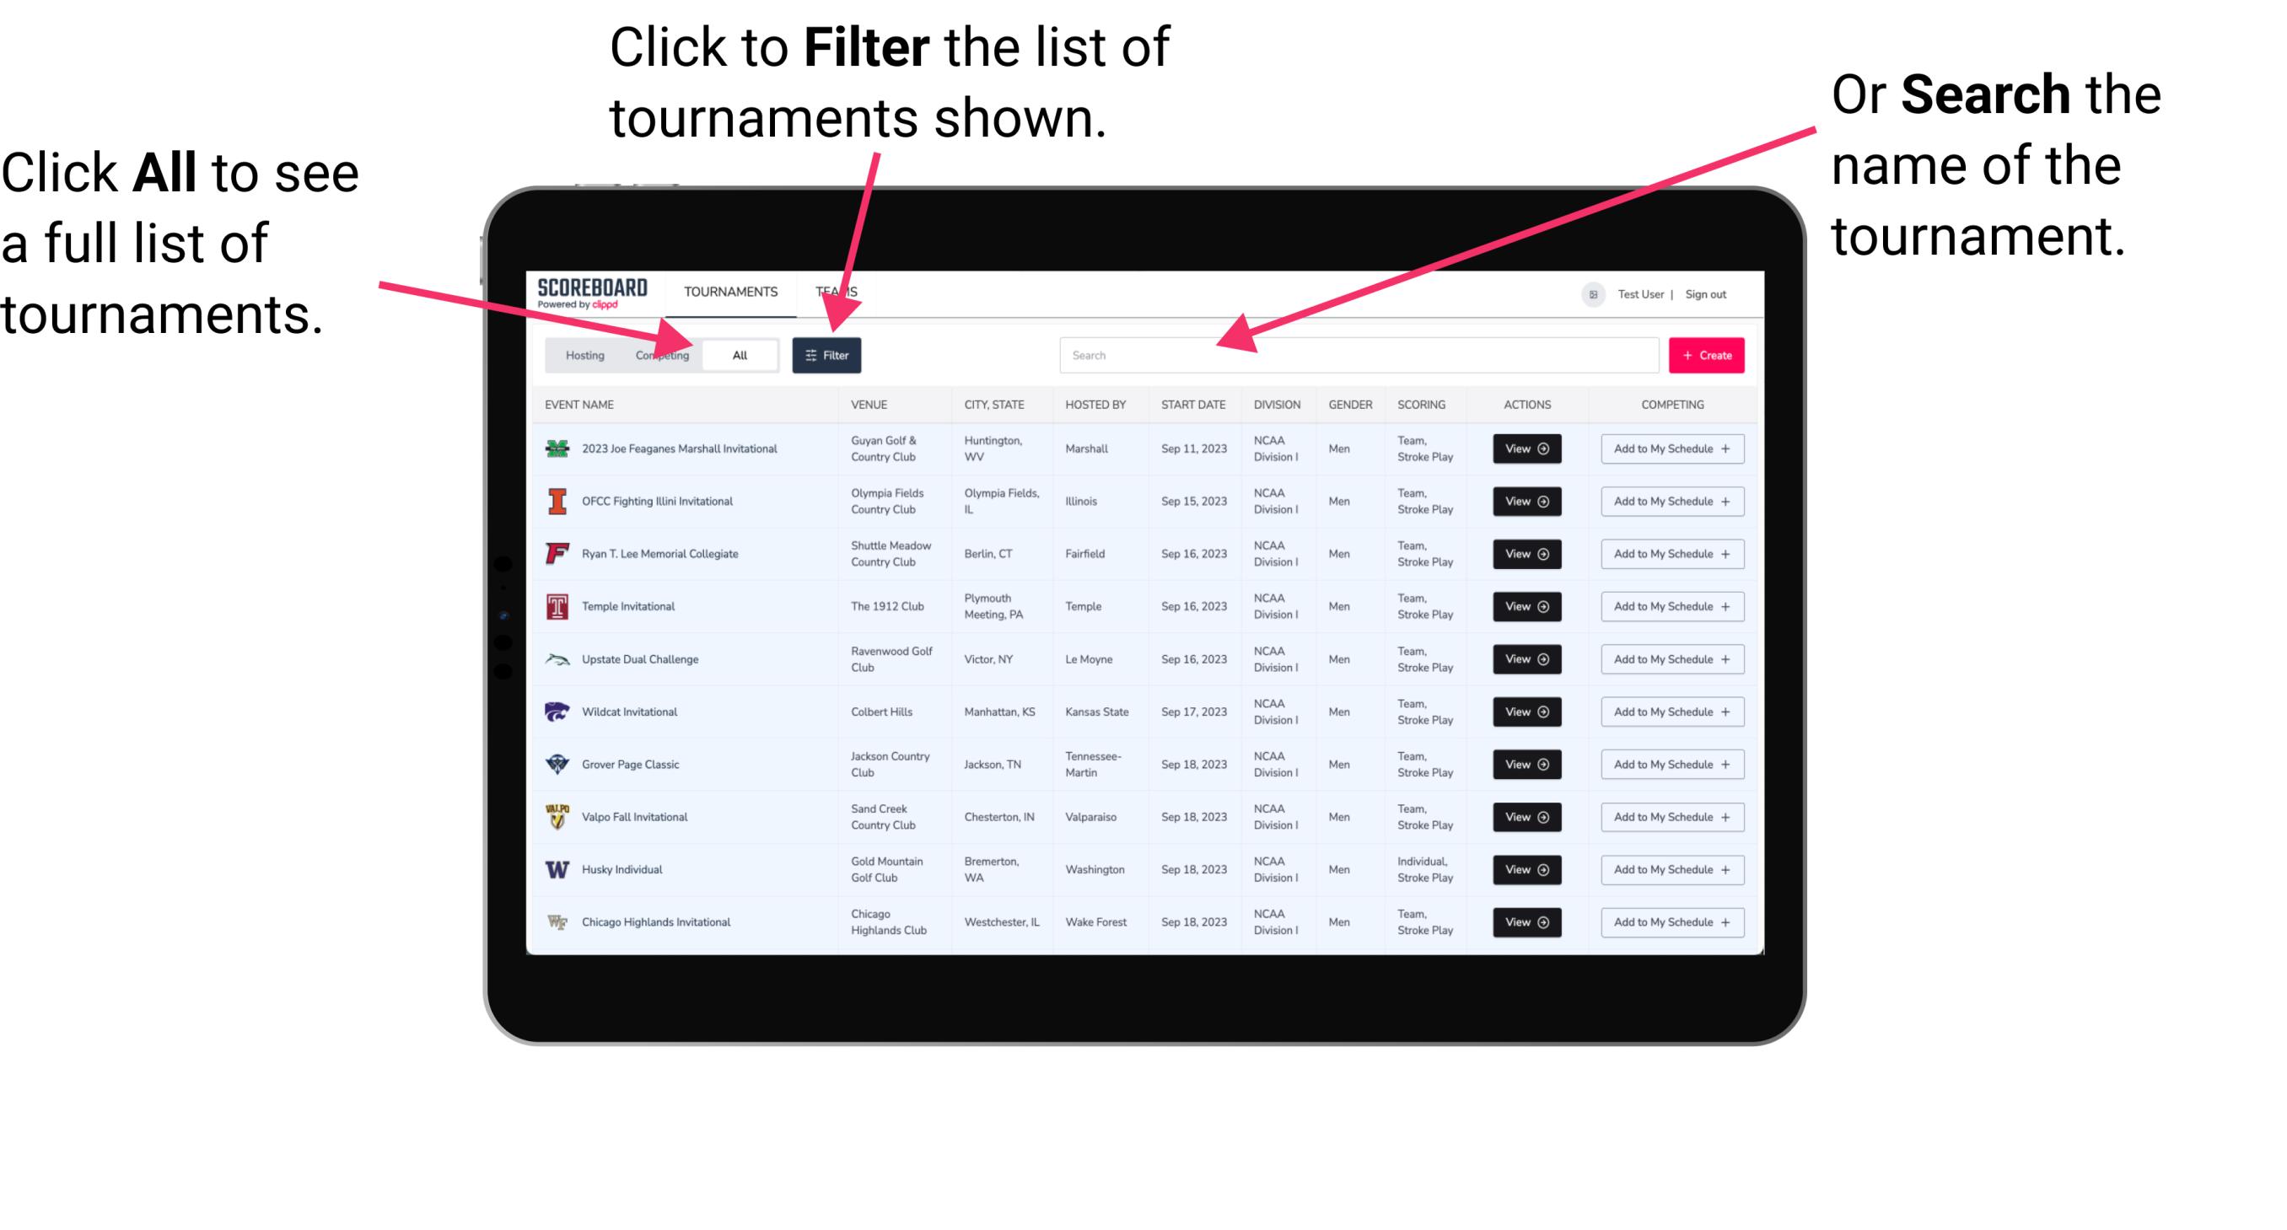This screenshot has height=1230, width=2287.
Task: Toggle the Competing filter tab
Action: pyautogui.click(x=659, y=354)
